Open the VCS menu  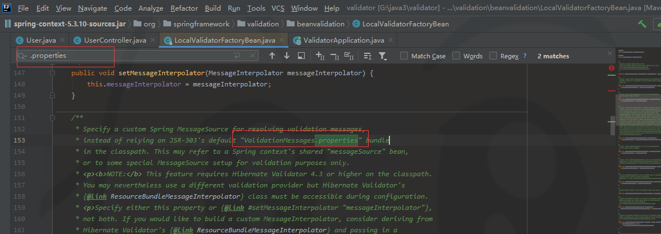click(x=278, y=8)
